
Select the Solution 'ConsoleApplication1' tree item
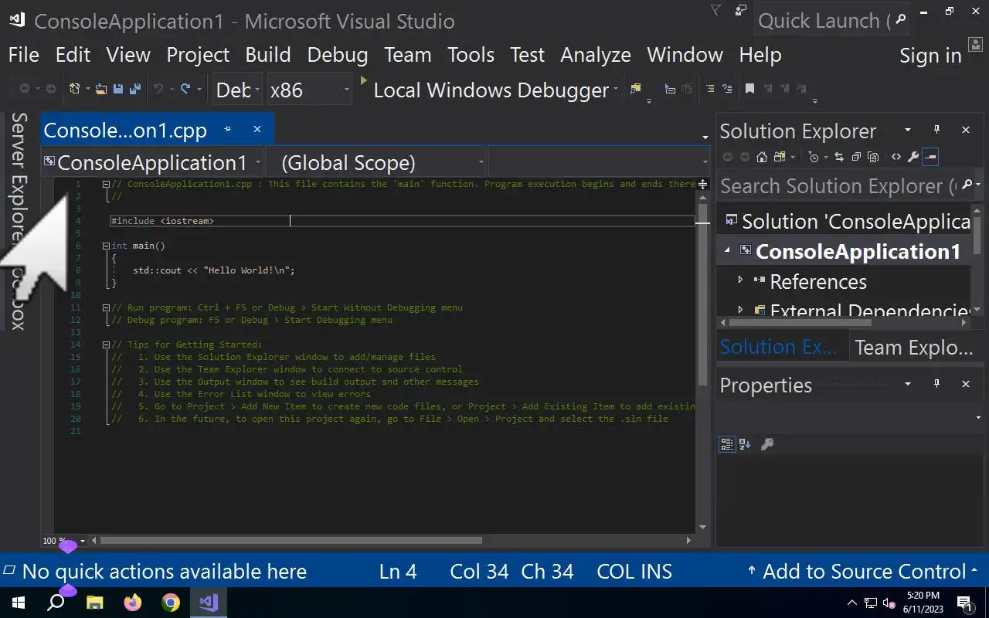pos(848,222)
